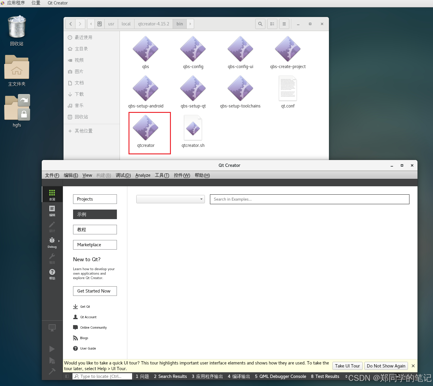Switch to the 教程 (Tutorials) section
This screenshot has height=386, width=433.
[x=95, y=230]
